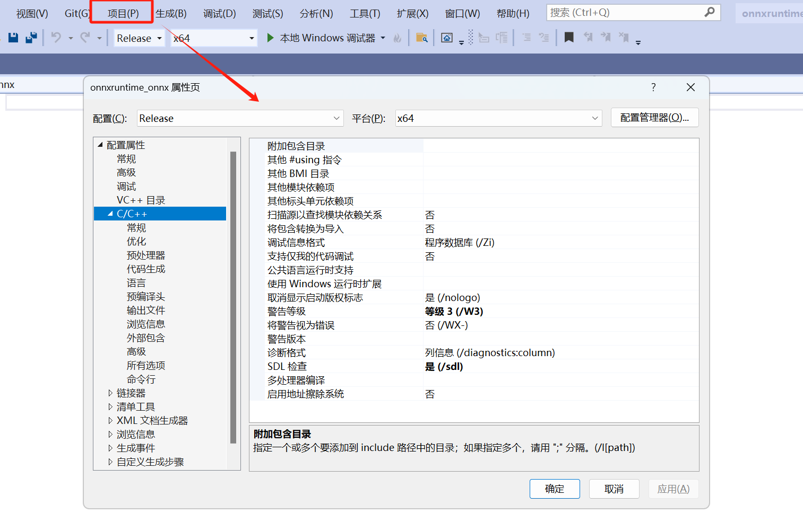Go to the previous bookmark
Screen dimensions: 803x531
click(588, 38)
